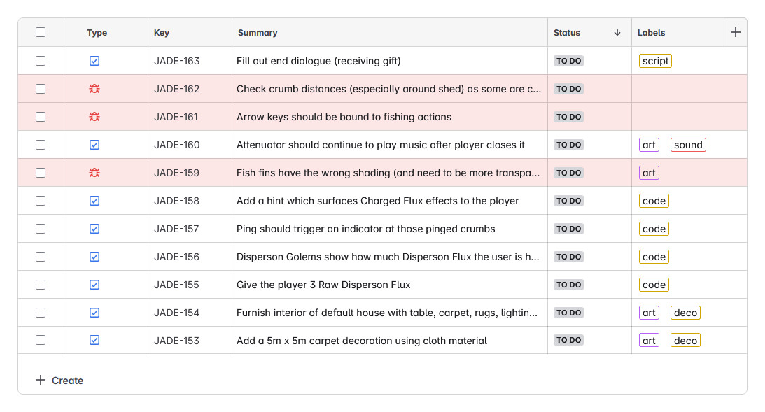This screenshot has height=412, width=765.
Task: Click the Create button
Action: coord(59,381)
